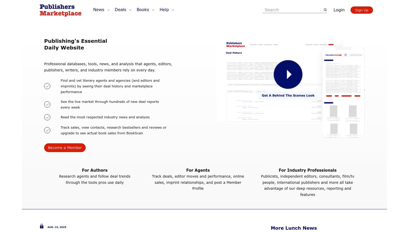Click the More Lunch News heading

coord(294,228)
